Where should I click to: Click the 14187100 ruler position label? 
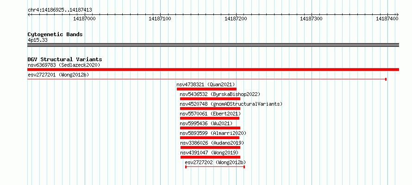click(160, 19)
